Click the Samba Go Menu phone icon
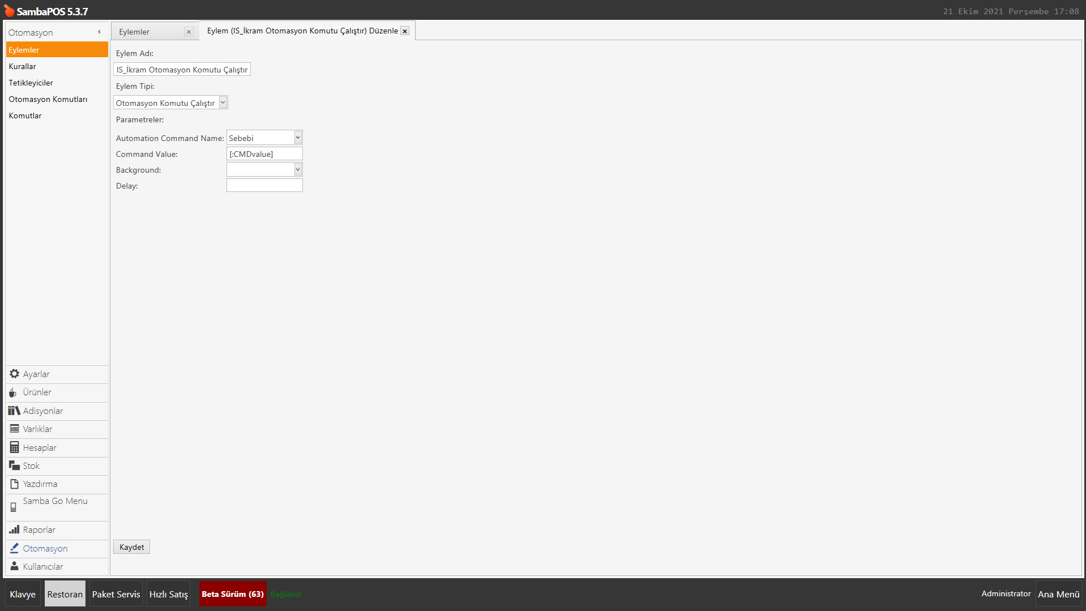Screen dimensions: 1086x611 (x=14, y=507)
